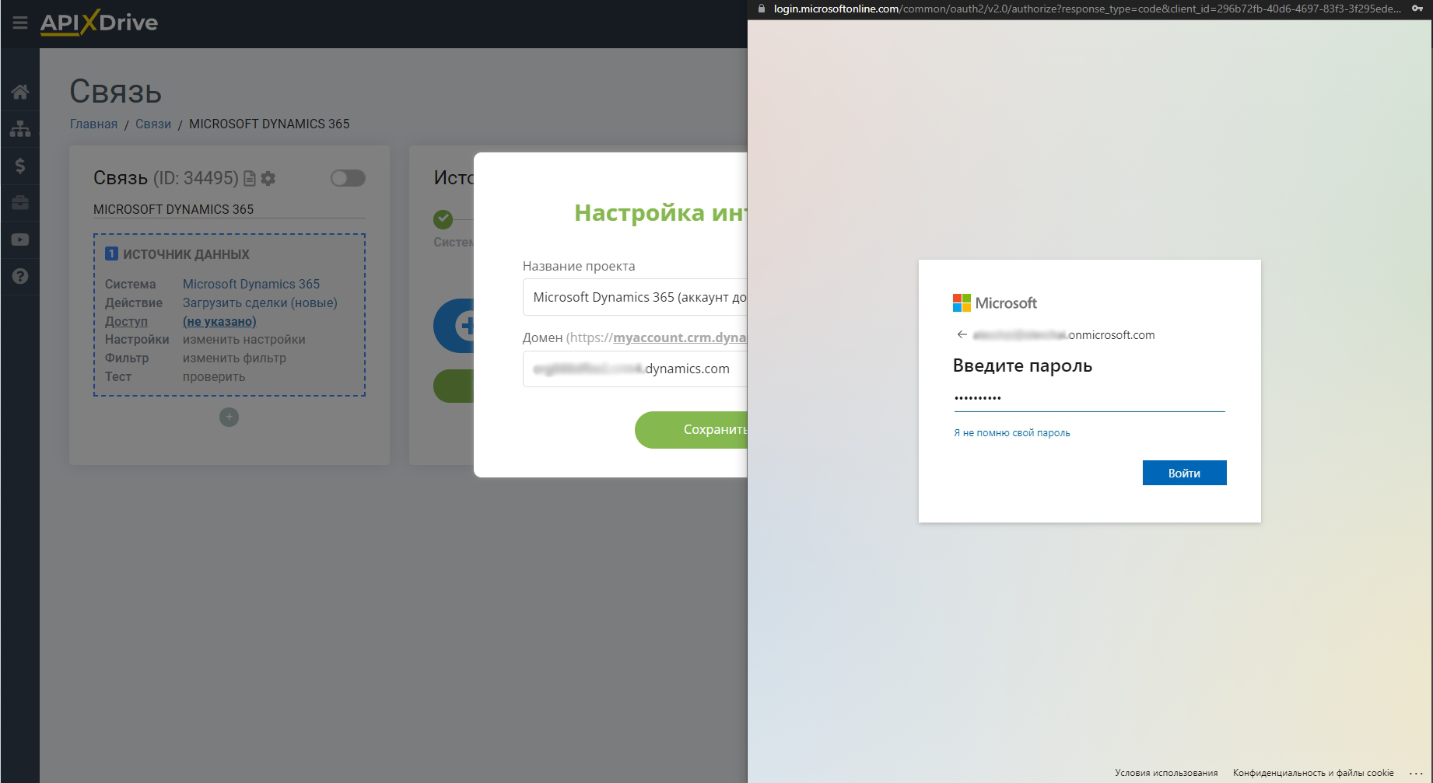Open the home icon in sidebar
The width and height of the screenshot is (1433, 783).
20,92
